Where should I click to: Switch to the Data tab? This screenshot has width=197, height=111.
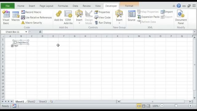pyautogui.click(x=75, y=6)
